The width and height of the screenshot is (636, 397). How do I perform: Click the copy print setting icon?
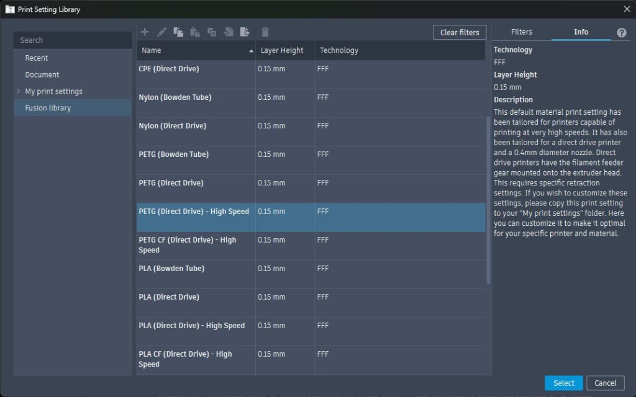tap(178, 32)
